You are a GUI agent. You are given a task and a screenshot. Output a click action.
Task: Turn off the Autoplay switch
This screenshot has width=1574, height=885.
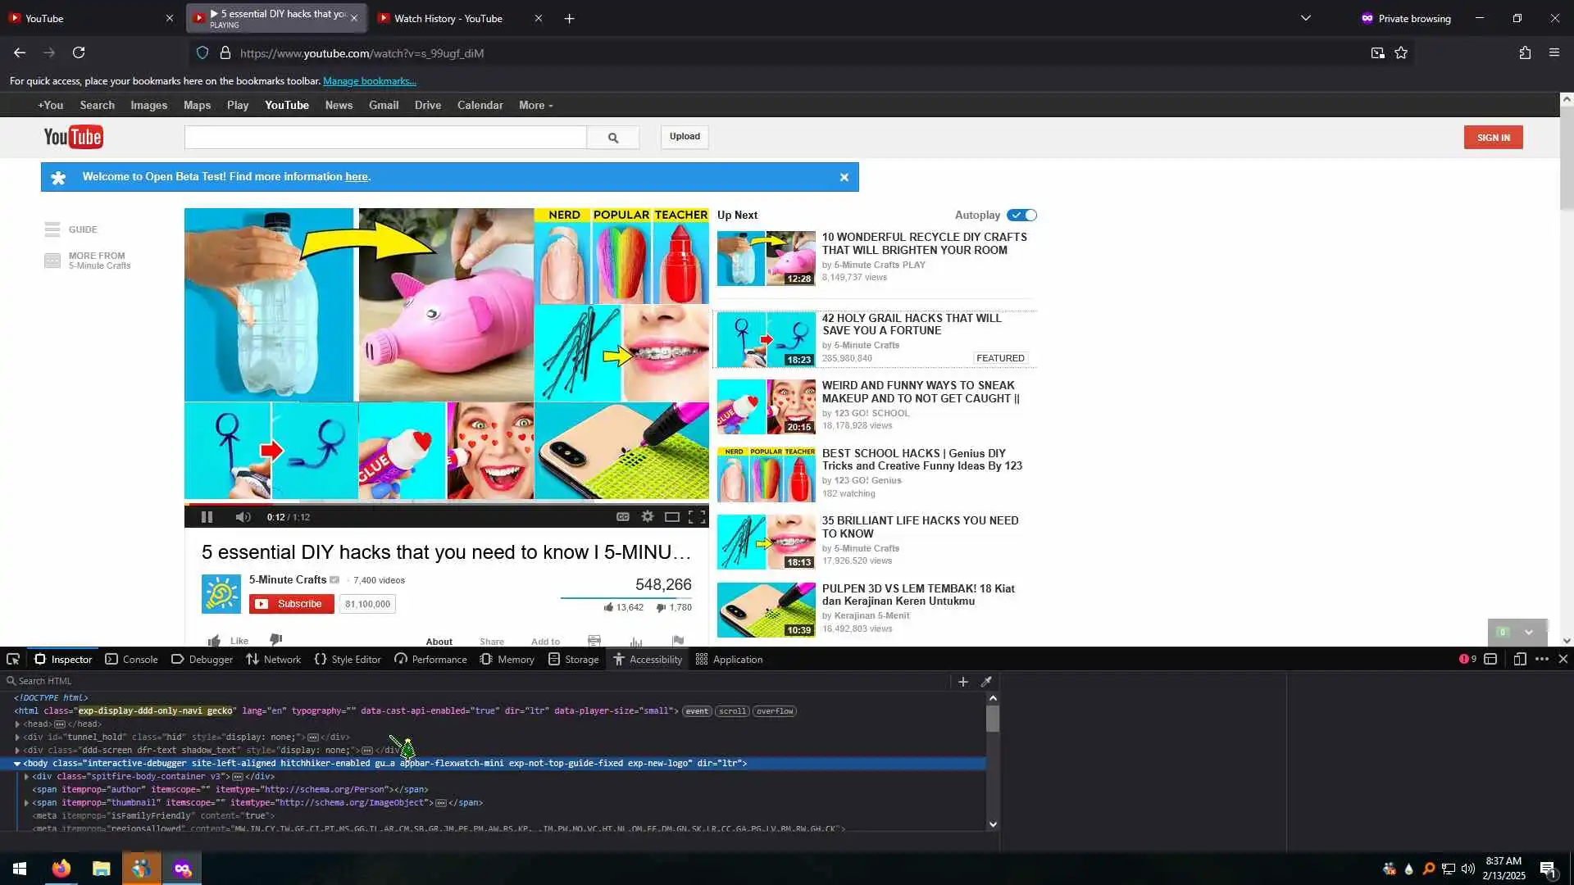(1022, 215)
